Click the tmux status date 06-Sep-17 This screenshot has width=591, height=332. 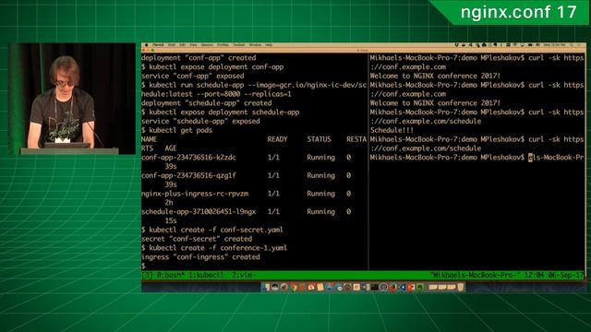[565, 275]
